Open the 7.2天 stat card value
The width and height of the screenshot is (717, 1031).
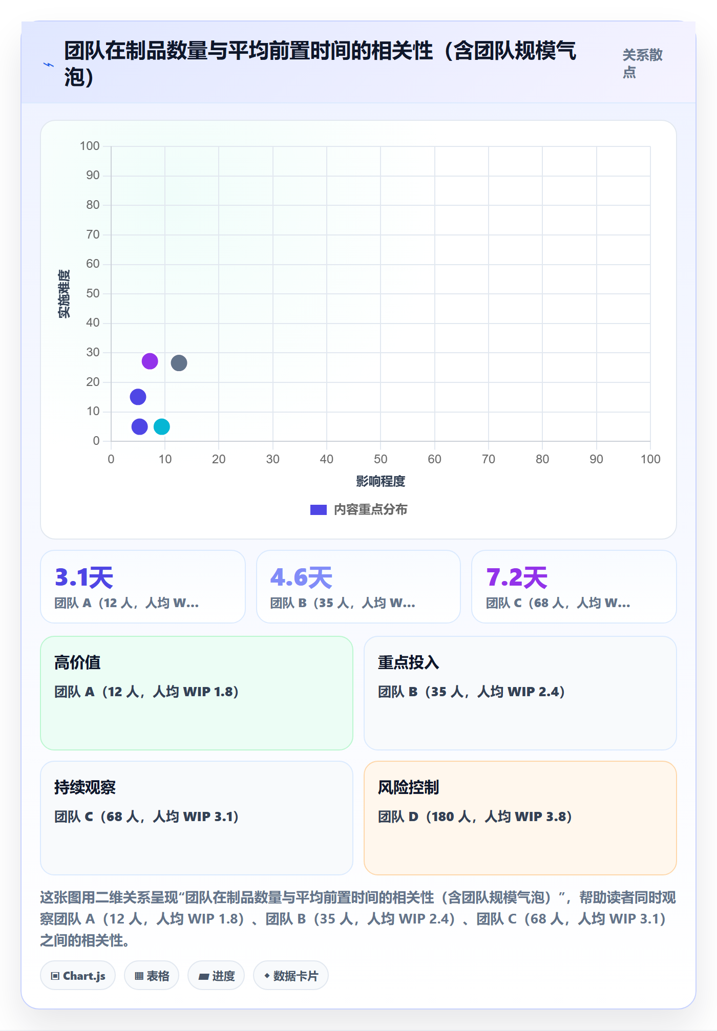517,577
